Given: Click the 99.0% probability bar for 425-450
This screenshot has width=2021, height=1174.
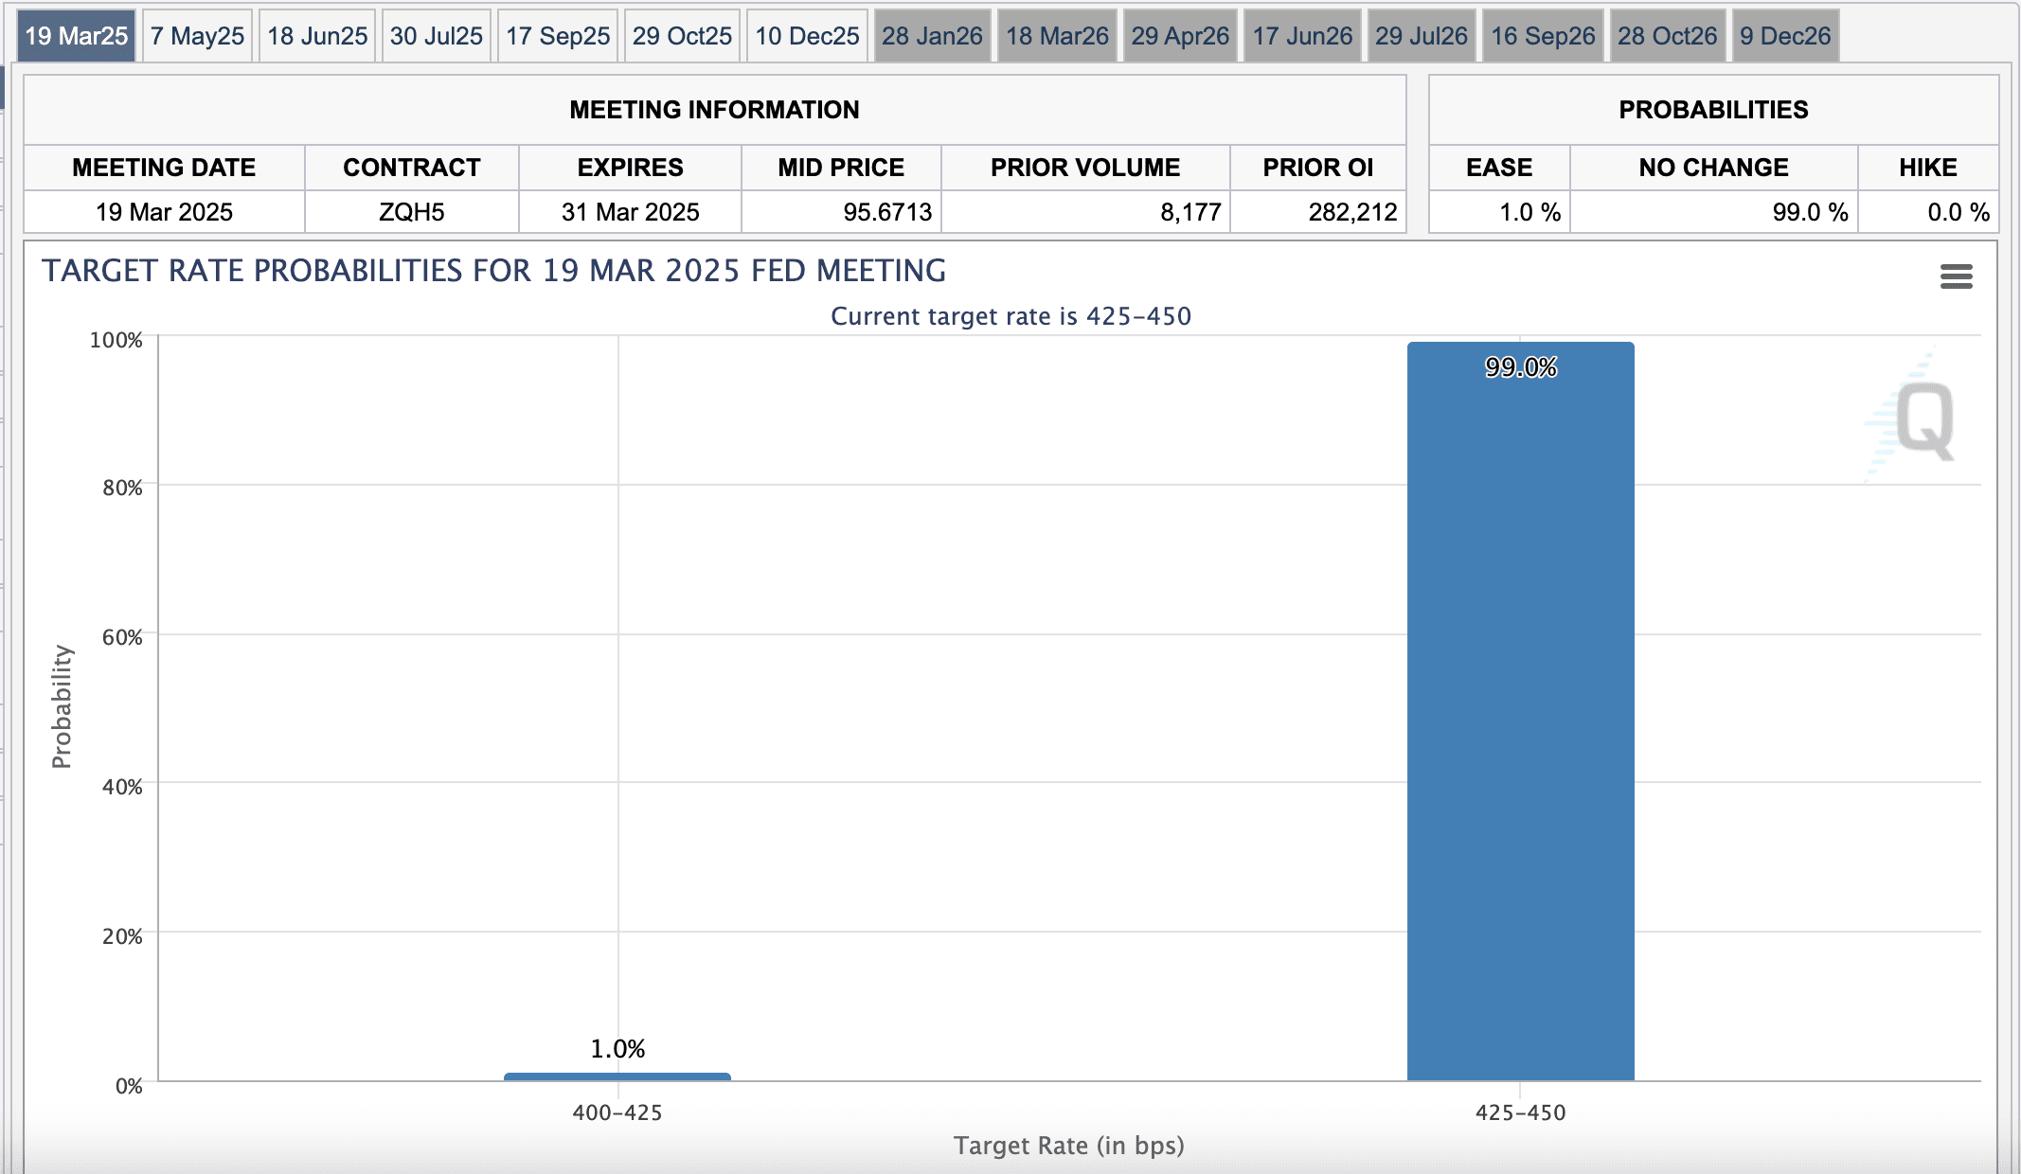Looking at the screenshot, I should pyautogui.click(x=1520, y=710).
